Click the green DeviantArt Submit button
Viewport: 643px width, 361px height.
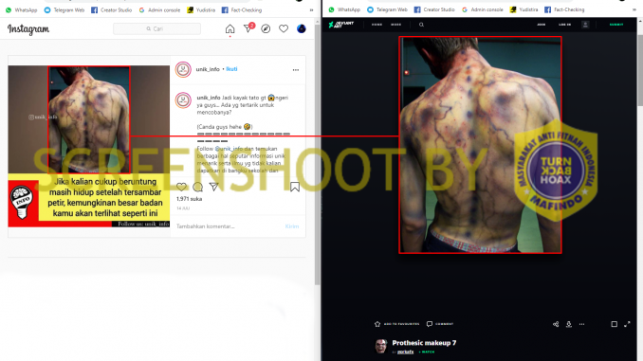tap(616, 25)
